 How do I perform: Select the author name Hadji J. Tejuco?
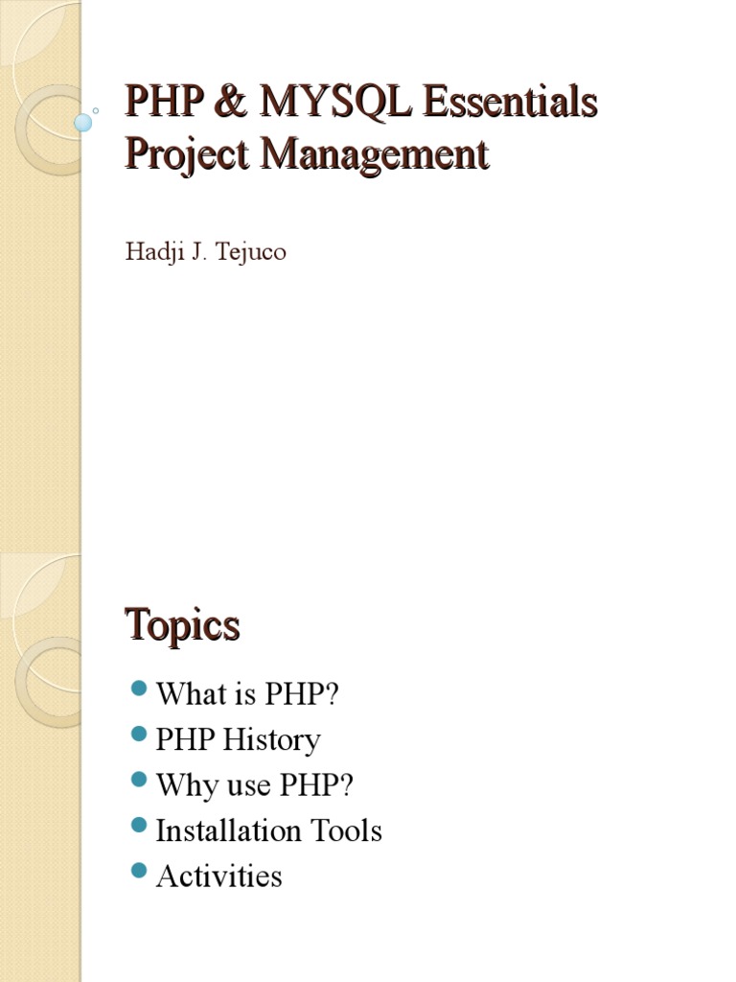pos(205,253)
